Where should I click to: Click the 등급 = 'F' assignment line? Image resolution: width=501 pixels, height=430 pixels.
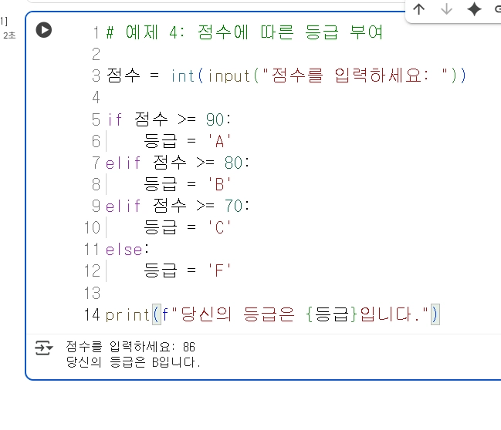(187, 270)
